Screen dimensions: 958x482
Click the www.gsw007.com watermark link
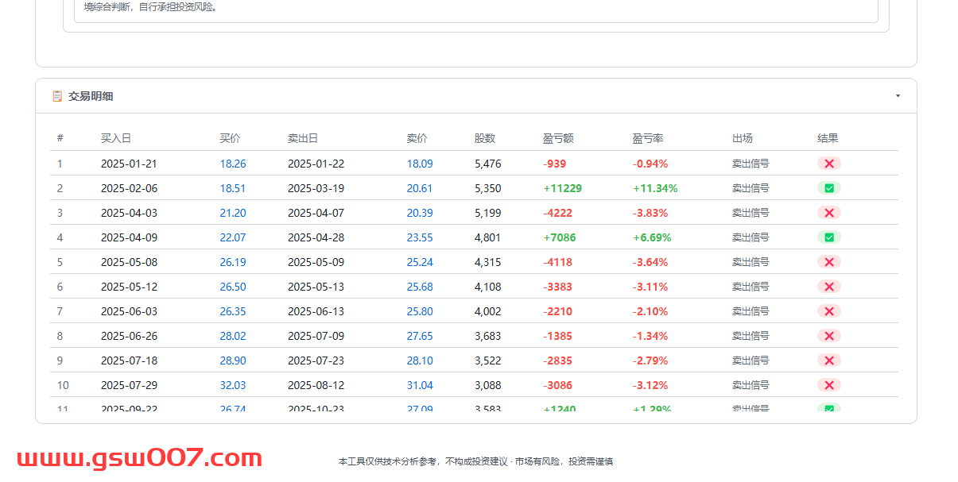(140, 458)
